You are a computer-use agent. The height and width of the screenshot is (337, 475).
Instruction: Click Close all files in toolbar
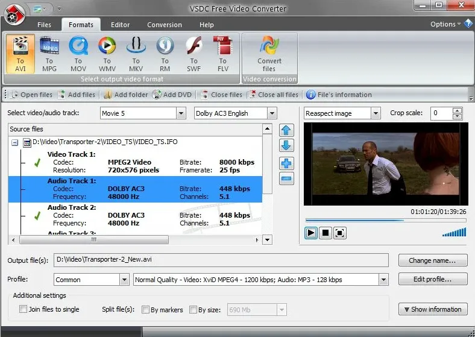coord(272,95)
